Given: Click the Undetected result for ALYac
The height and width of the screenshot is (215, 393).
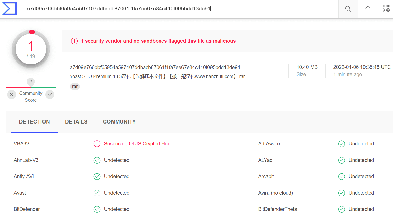Looking at the screenshot, I should coord(361,160).
